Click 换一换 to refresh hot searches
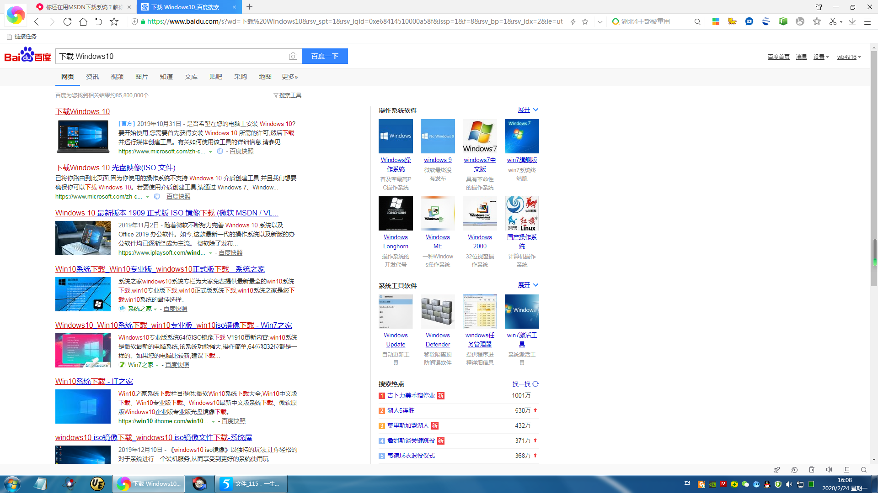The image size is (878, 493). (521, 384)
